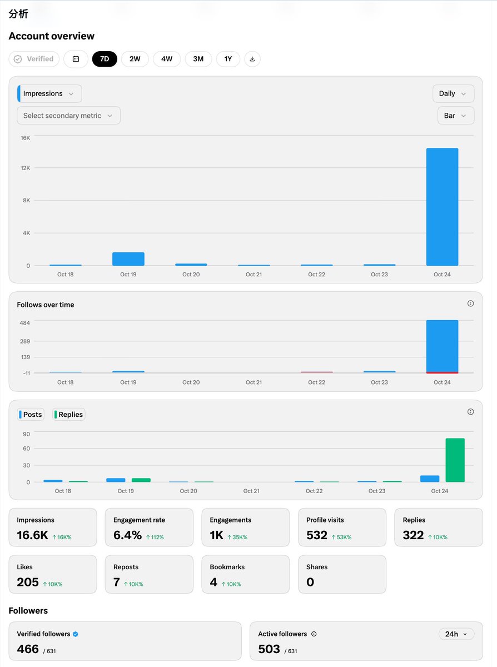Click the Active followers info icon
This screenshot has height=667, width=497.
[314, 634]
